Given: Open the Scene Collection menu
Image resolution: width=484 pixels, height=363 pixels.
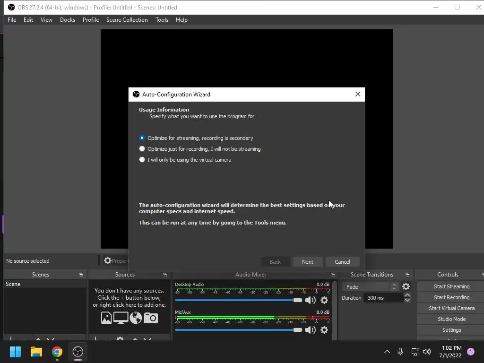Looking at the screenshot, I should (127, 20).
